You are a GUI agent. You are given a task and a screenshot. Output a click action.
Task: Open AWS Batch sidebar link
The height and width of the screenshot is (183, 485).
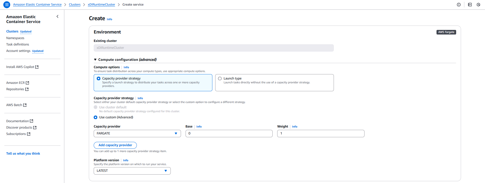pos(14,105)
